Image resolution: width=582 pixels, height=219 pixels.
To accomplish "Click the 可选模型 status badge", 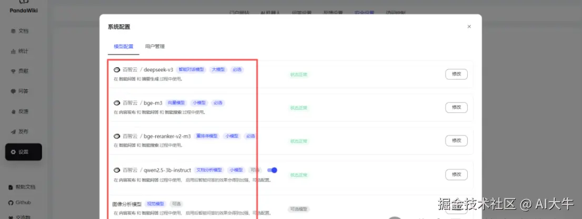I will click(x=299, y=210).
